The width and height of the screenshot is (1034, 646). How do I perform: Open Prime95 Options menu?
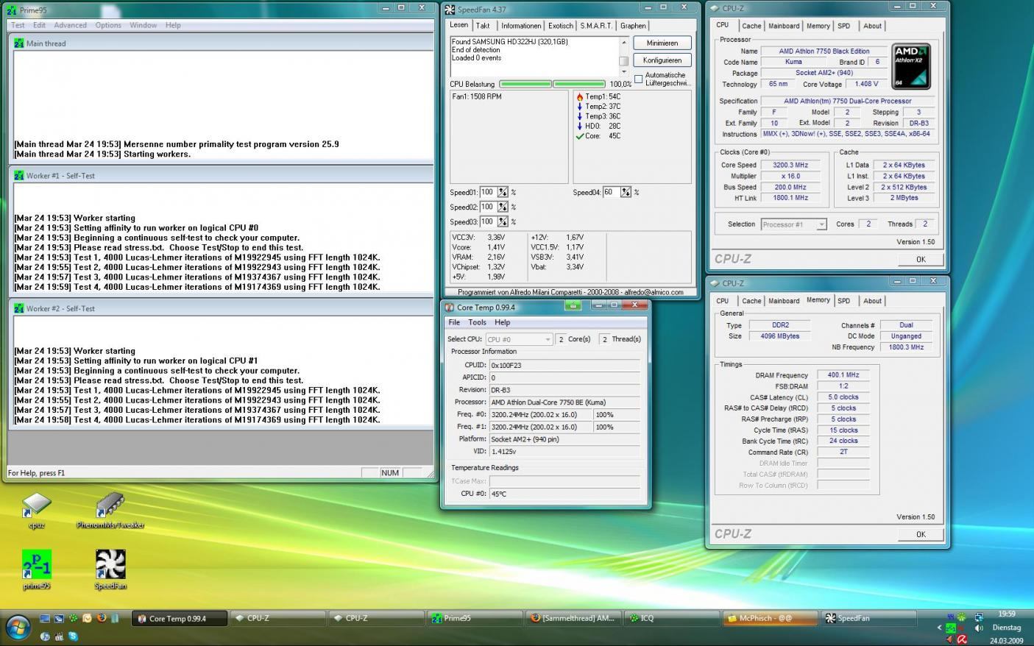pyautogui.click(x=108, y=25)
